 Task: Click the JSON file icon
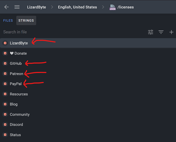[112, 7]
